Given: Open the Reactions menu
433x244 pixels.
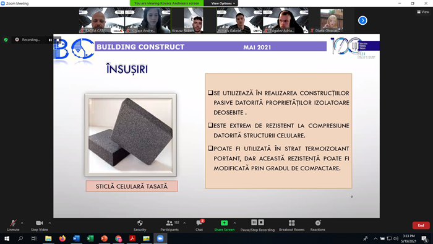Looking at the screenshot, I should tap(317, 225).
